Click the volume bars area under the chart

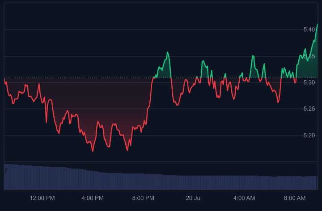point(161,176)
